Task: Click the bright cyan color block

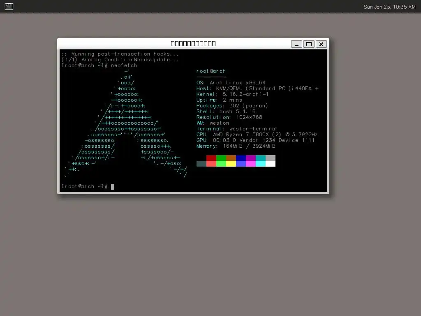Action: coord(260,164)
